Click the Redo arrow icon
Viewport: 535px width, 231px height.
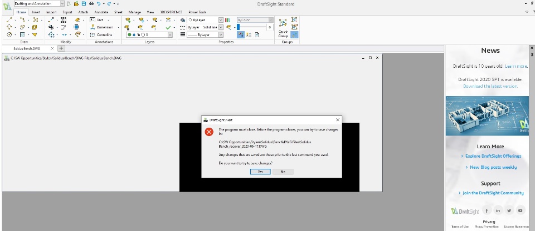tap(109, 3)
